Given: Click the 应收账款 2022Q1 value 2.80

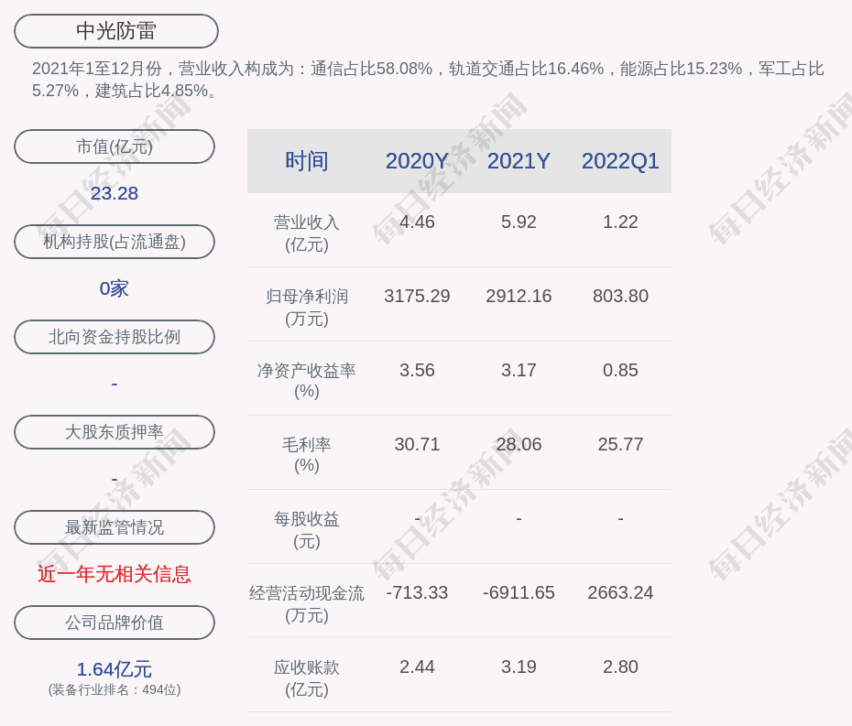Looking at the screenshot, I should [x=620, y=666].
